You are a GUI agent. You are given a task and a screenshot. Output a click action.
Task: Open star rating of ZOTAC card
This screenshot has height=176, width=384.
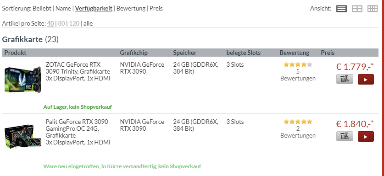[298, 65]
